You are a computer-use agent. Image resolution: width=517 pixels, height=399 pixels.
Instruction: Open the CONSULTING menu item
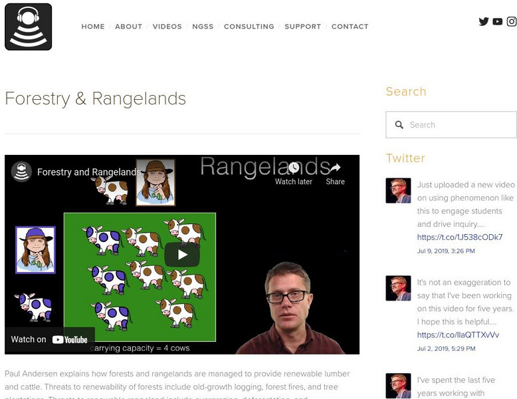tap(249, 27)
